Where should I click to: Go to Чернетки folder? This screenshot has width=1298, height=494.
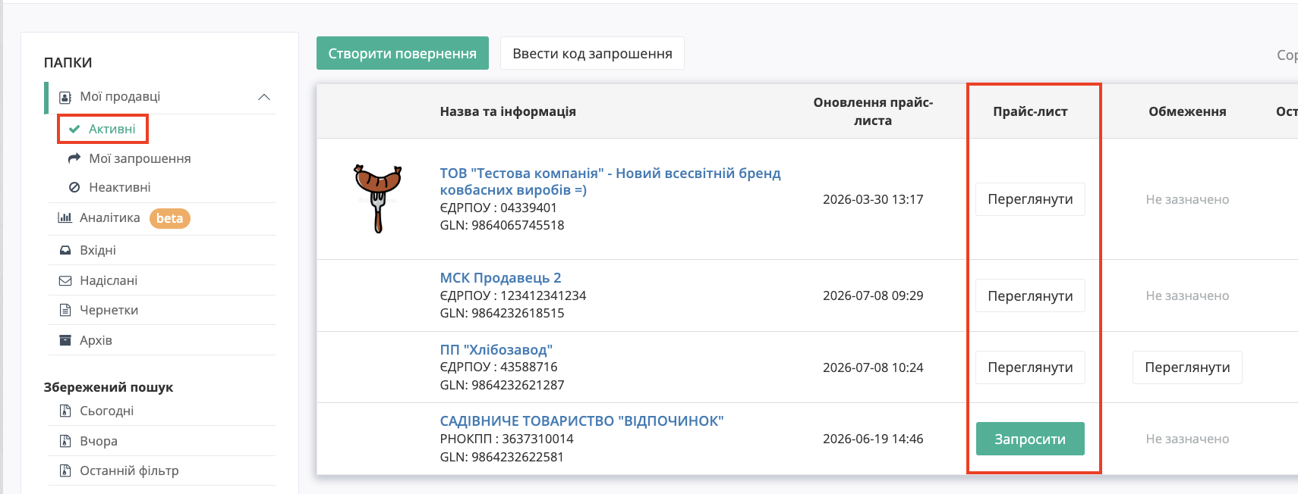click(x=109, y=310)
